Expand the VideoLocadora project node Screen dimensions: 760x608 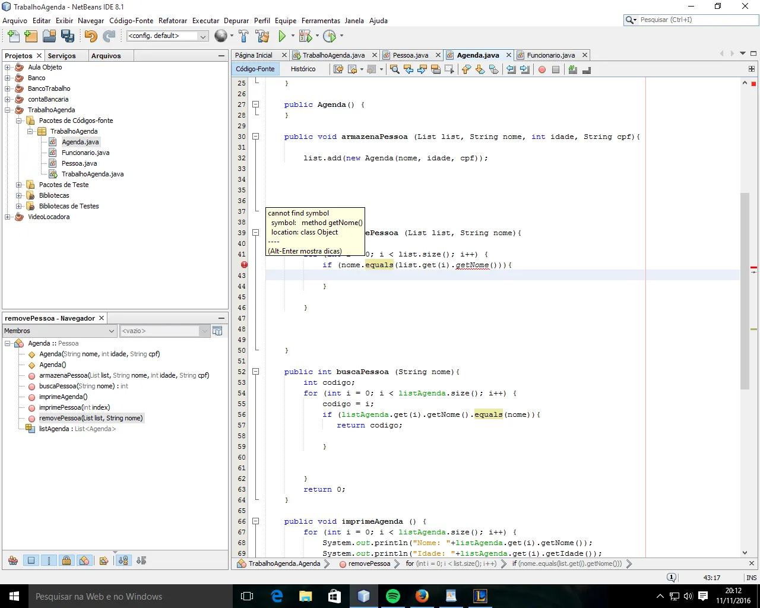coord(8,217)
